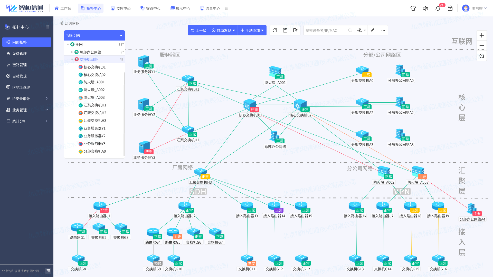Click the speaker sound icon
Screen dimensions: 493x277
pyautogui.click(x=425, y=8)
